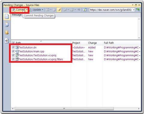Select the TestSolution/main.cpp file name

(31, 51)
